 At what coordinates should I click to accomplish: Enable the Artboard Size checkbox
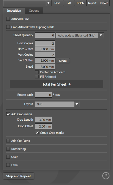coord(8,19)
